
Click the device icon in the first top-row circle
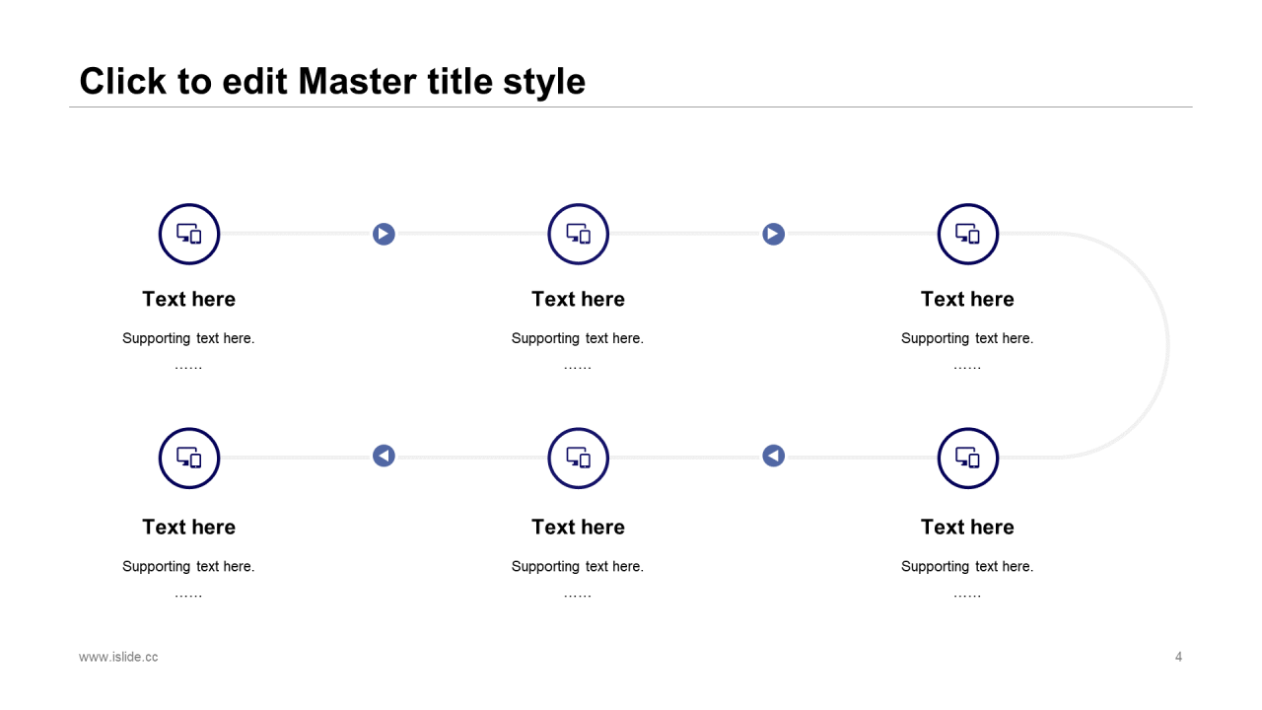pyautogui.click(x=189, y=235)
